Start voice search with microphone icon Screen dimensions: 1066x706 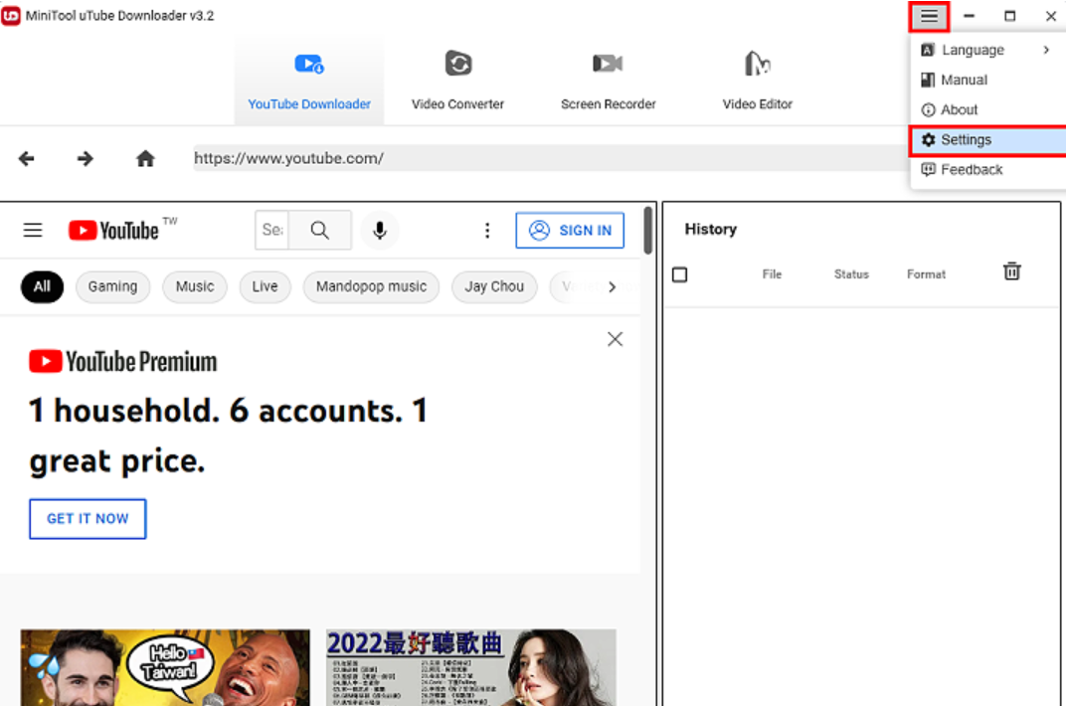tap(379, 231)
